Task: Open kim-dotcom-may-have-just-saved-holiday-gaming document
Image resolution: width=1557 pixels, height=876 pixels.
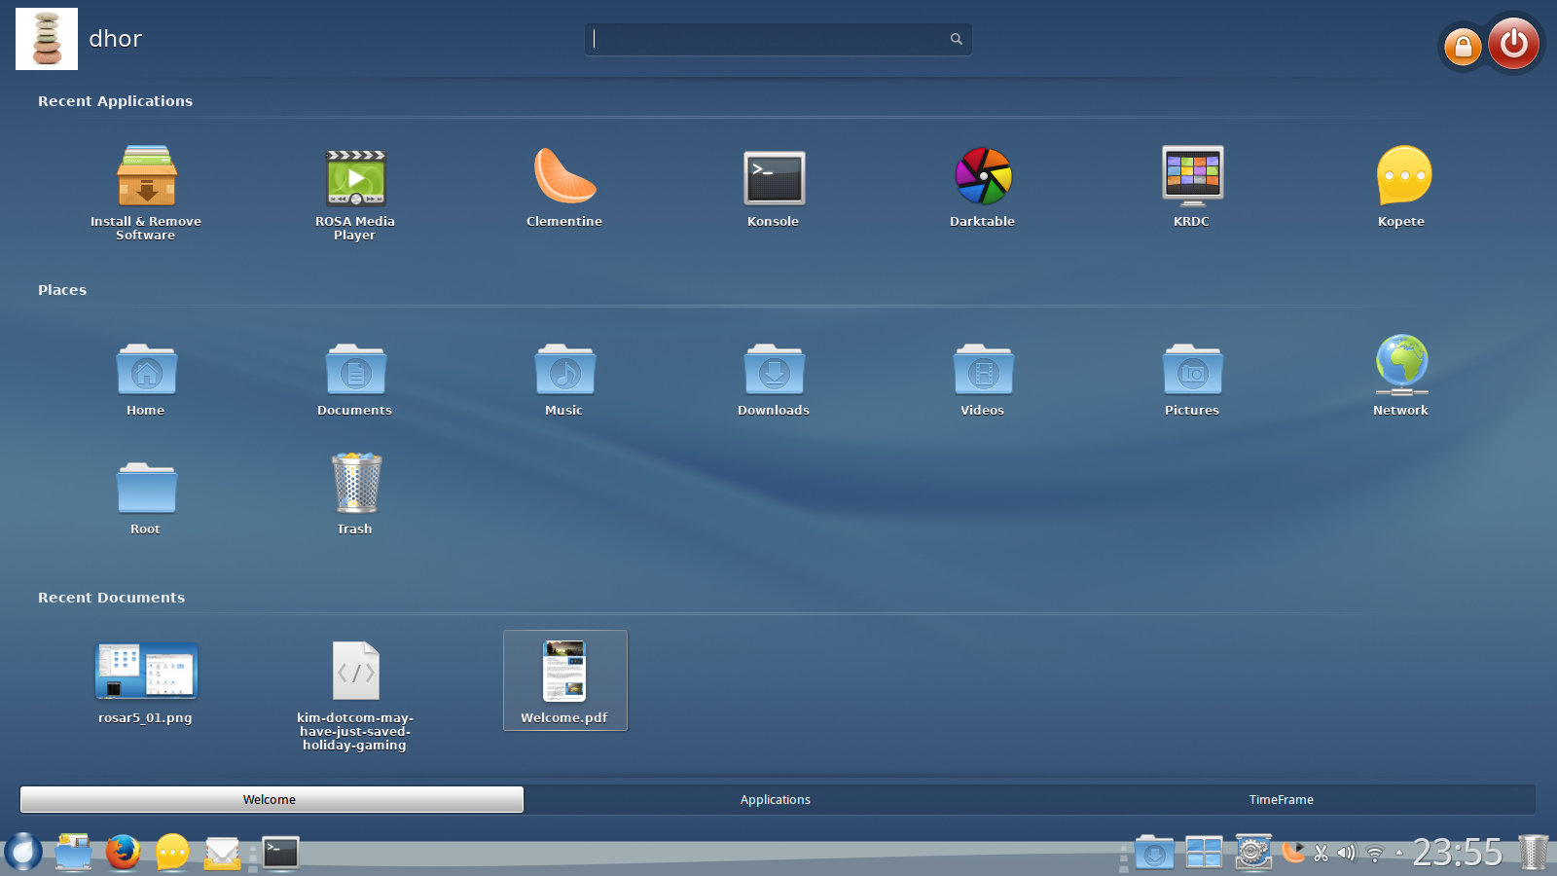Action: click(355, 695)
